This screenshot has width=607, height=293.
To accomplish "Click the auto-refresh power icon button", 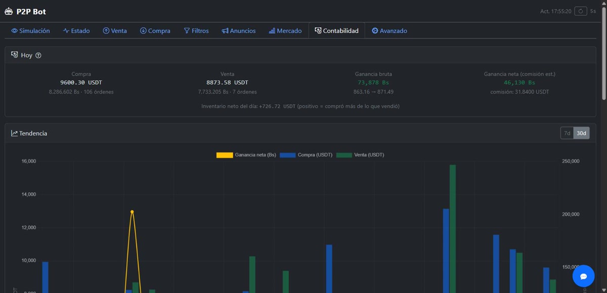I will 581,11.
